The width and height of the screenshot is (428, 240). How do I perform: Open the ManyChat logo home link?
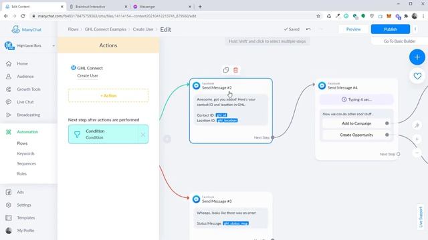pyautogui.click(x=27, y=29)
